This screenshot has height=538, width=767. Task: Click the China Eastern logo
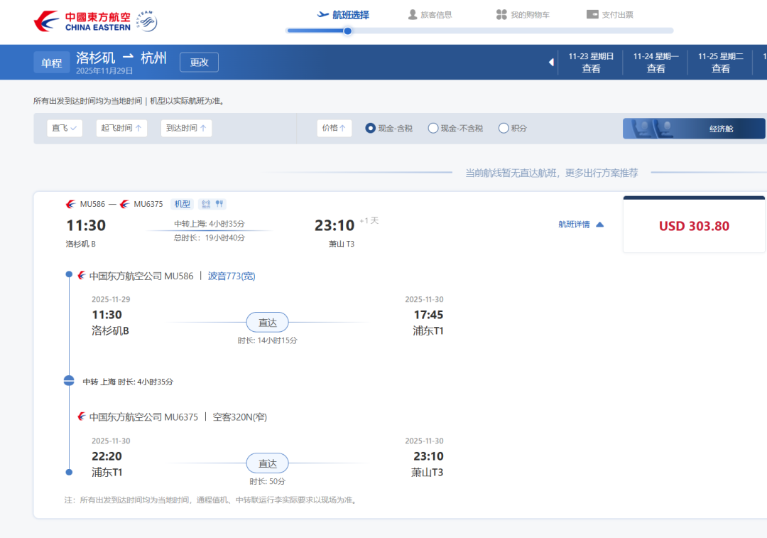pyautogui.click(x=82, y=21)
